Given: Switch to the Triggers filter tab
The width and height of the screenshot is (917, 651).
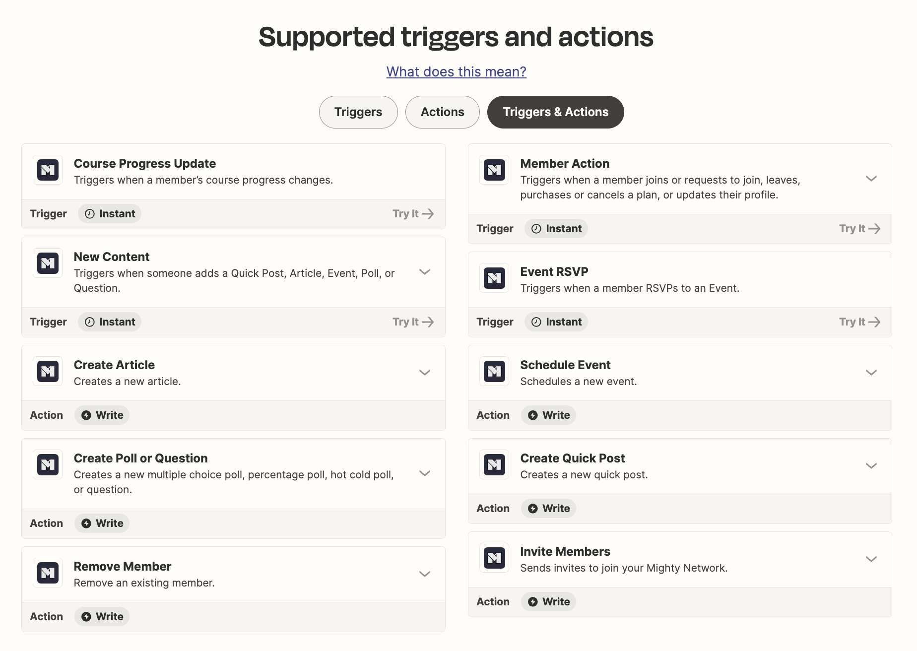Looking at the screenshot, I should pyautogui.click(x=358, y=112).
